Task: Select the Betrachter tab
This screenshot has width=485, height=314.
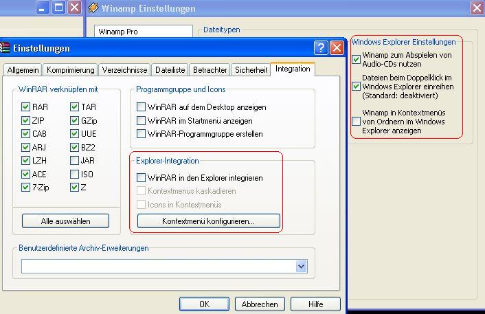Action: [210, 70]
